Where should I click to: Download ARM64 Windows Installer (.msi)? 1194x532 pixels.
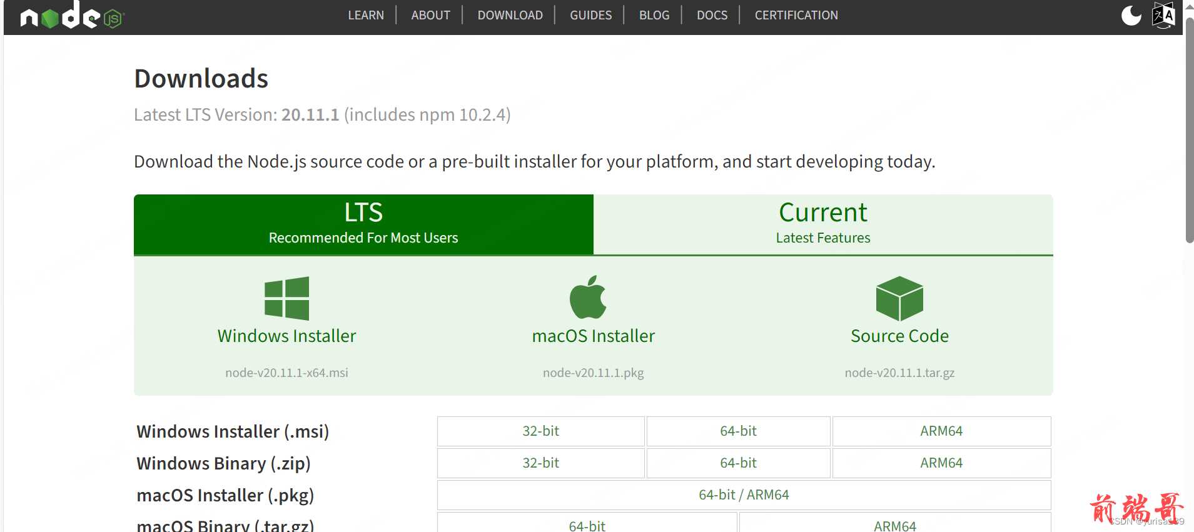(x=941, y=431)
